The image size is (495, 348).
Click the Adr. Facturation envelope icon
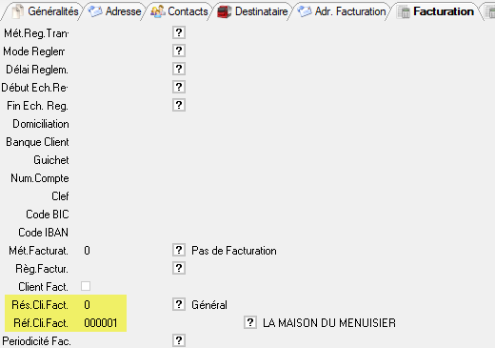click(x=305, y=11)
